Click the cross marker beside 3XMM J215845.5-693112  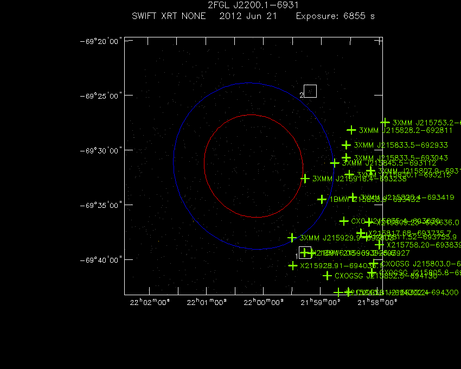tap(334, 163)
